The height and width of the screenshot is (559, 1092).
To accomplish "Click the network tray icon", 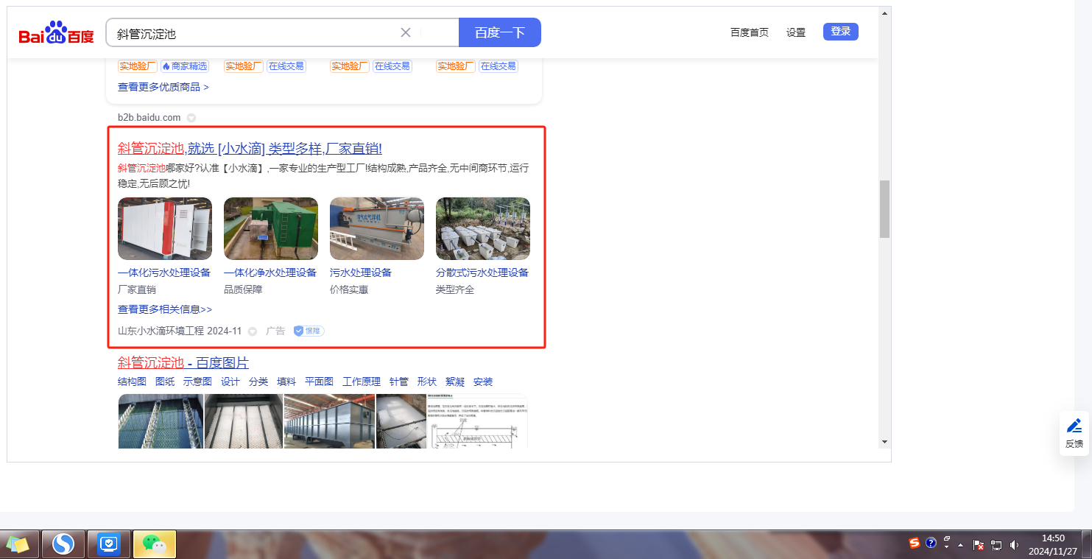I will coord(997,545).
